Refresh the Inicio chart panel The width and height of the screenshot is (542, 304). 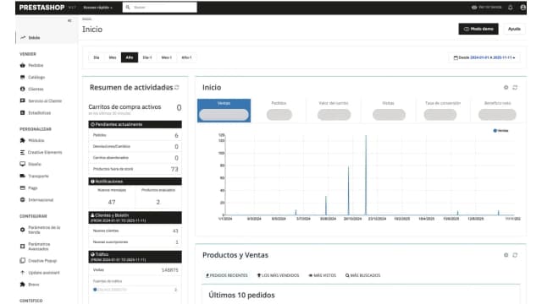515,88
